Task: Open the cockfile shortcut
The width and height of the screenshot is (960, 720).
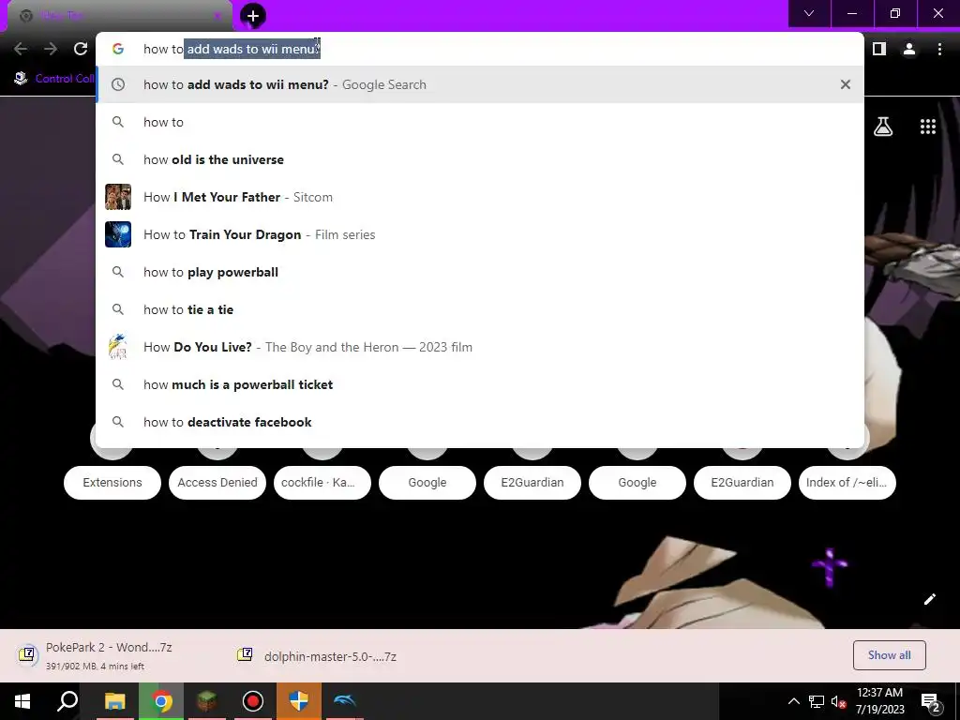Action: click(322, 483)
